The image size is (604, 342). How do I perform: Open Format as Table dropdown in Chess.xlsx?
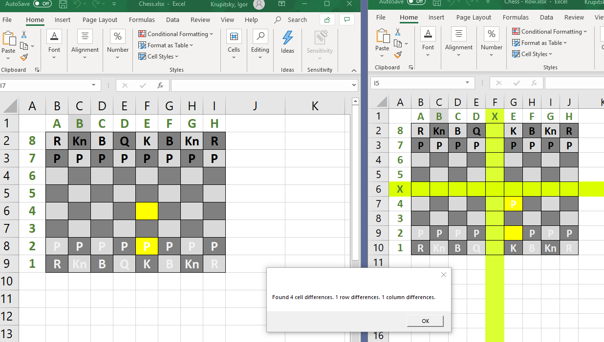click(166, 45)
